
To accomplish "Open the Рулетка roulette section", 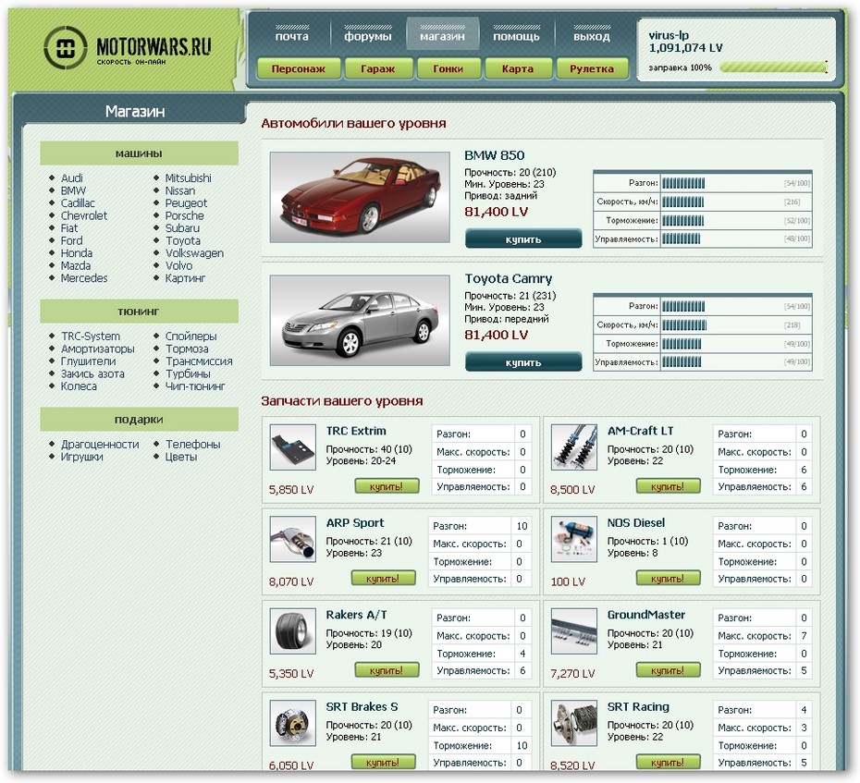I will click(x=592, y=69).
